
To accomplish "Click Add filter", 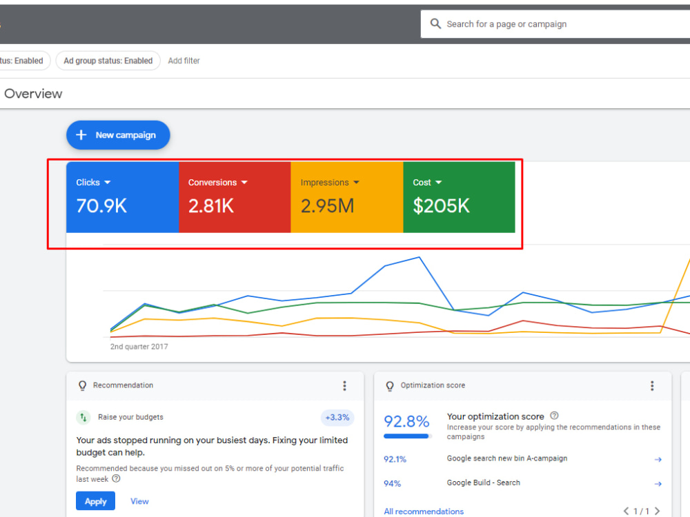I will click(184, 61).
